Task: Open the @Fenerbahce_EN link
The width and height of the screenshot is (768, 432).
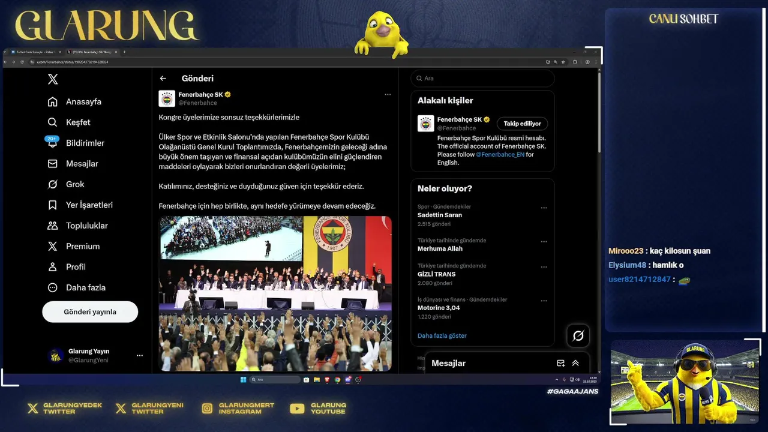Action: coord(500,154)
